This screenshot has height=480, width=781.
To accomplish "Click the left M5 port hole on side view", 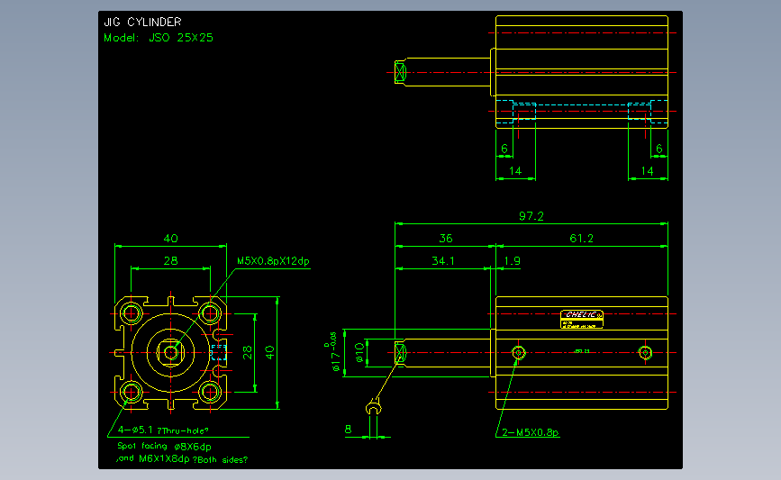I will point(519,352).
